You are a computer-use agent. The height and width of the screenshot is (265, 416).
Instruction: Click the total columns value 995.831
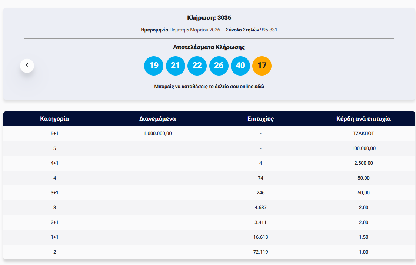pos(269,30)
